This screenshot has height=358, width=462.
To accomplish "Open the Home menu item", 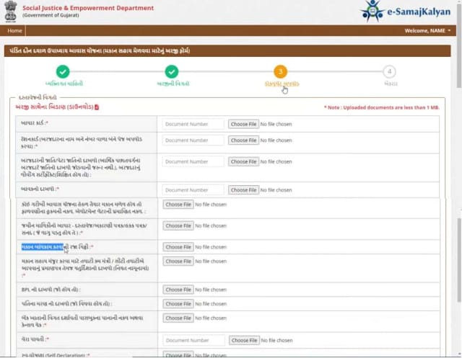I will coord(14,31).
